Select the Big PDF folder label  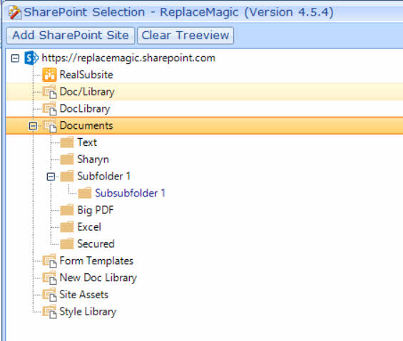[x=96, y=210]
